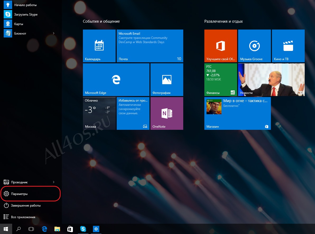Launch the Microsoft Edge tile

[x=116, y=80]
